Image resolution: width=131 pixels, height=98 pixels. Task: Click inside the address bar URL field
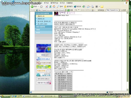[x=51, y=10]
